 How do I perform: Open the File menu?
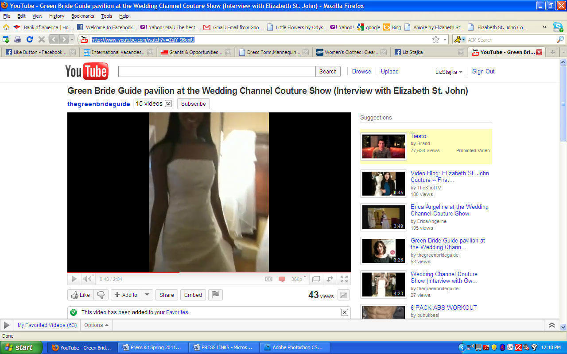tap(7, 16)
